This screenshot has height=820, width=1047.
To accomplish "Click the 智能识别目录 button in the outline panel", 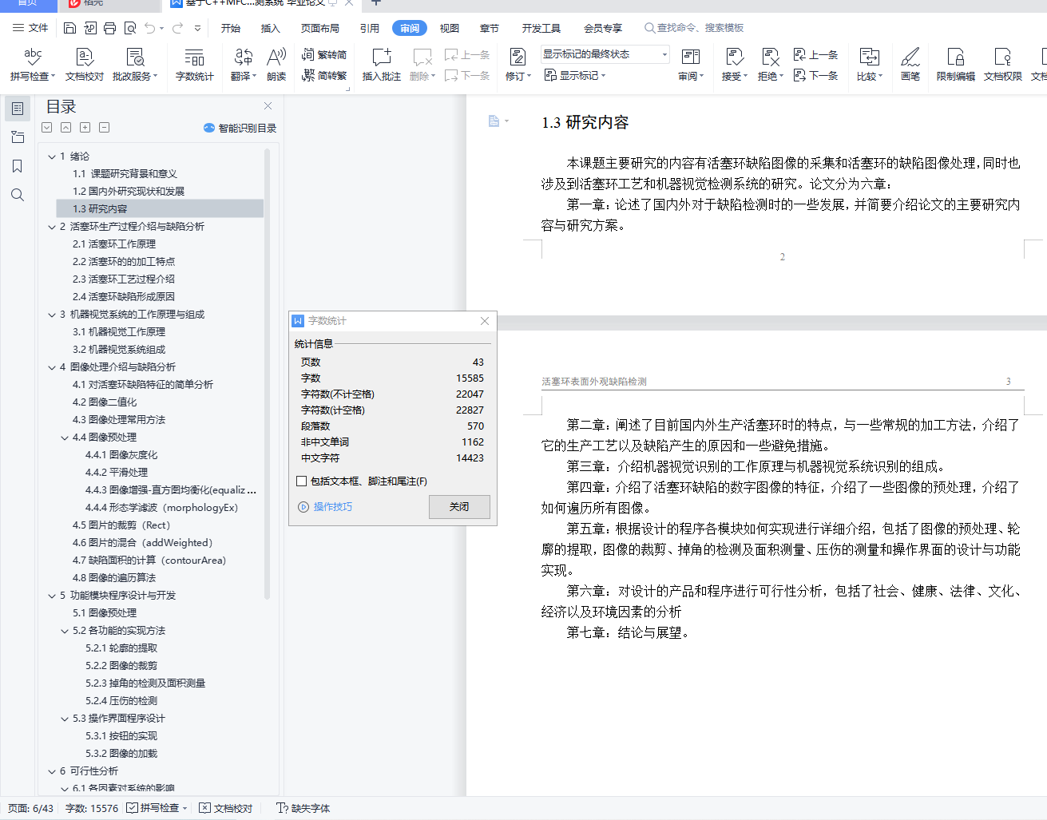I will (240, 128).
